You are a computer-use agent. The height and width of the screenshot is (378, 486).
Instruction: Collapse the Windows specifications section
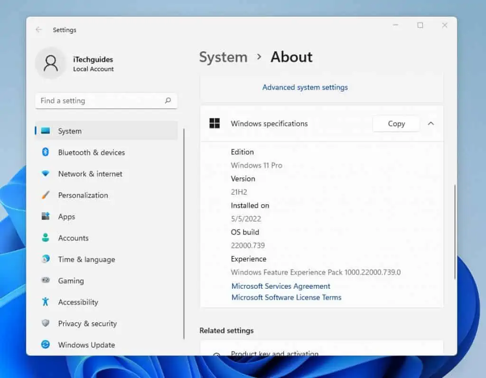point(431,123)
